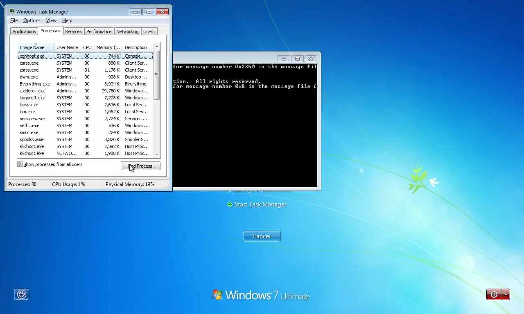Close the Windows Task Manager window
524x314 pixels.
163,12
